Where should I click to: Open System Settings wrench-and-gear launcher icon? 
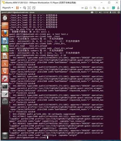click(5, 79)
